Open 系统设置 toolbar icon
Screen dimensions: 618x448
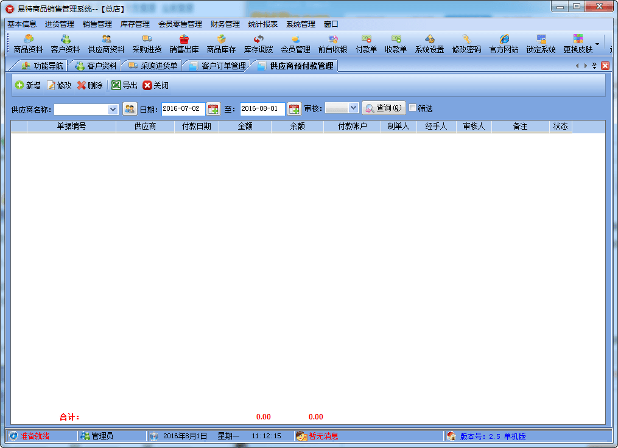pos(429,44)
